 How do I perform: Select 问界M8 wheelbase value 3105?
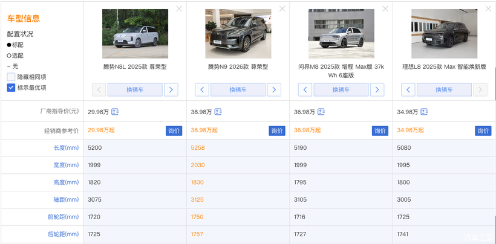coord(300,200)
